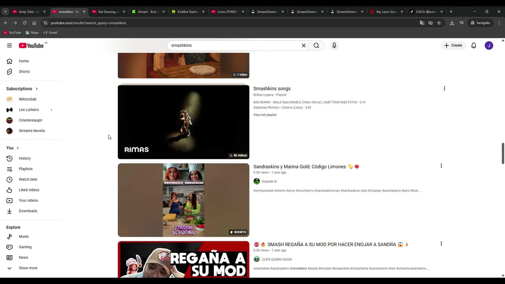Screen dimensions: 505x284
Task: Click the search box containing smashkins
Action: (x=235, y=45)
